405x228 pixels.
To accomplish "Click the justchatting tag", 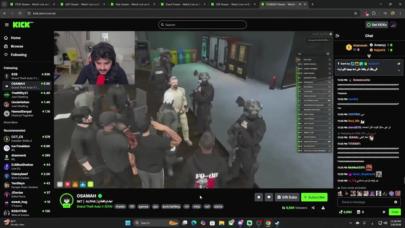I will click(171, 206).
